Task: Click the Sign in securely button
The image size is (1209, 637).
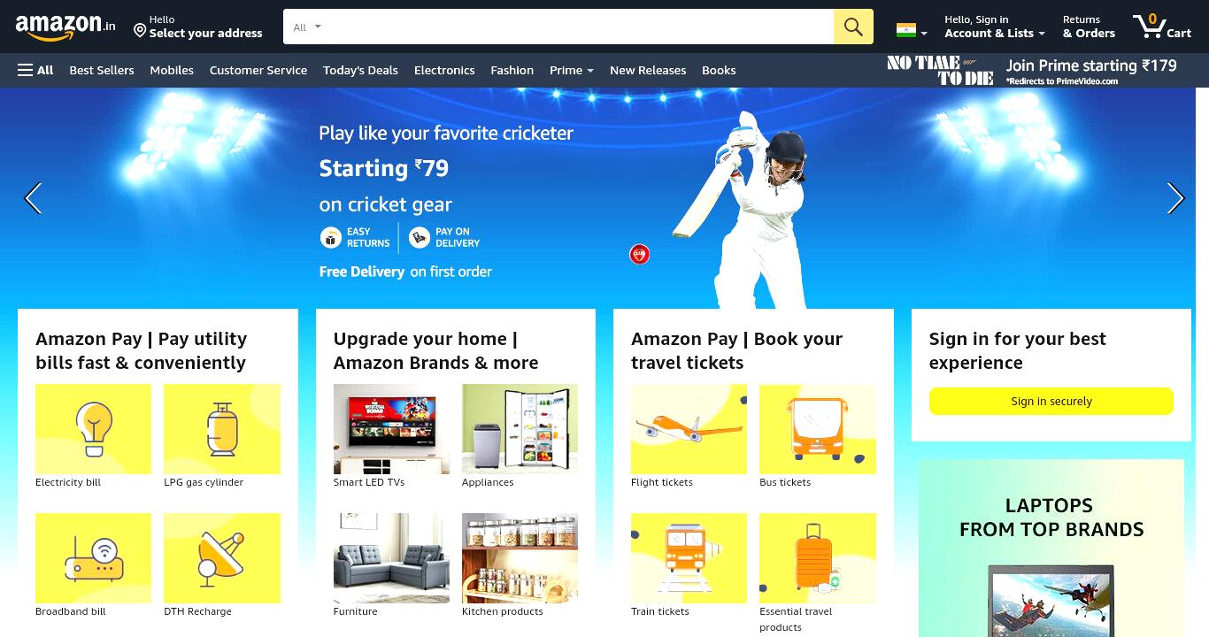Action: point(1051,401)
